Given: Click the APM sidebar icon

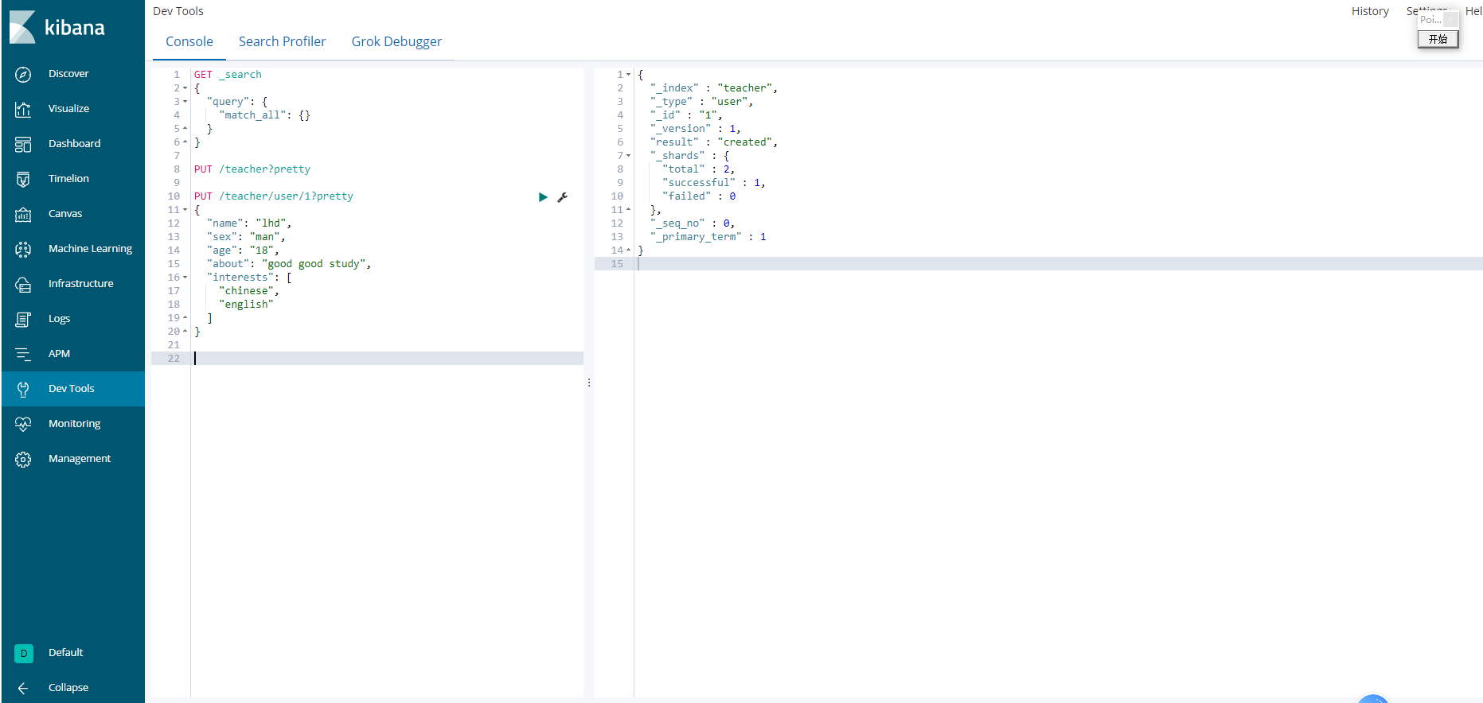Looking at the screenshot, I should [23, 354].
